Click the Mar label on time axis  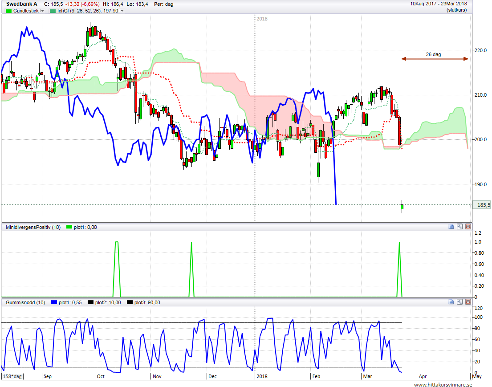click(x=367, y=376)
